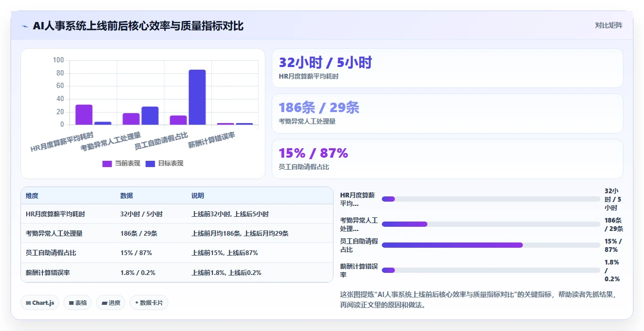Click the tall 员工自助请假占比 target bar
The width and height of the screenshot is (644, 331).
(197, 97)
